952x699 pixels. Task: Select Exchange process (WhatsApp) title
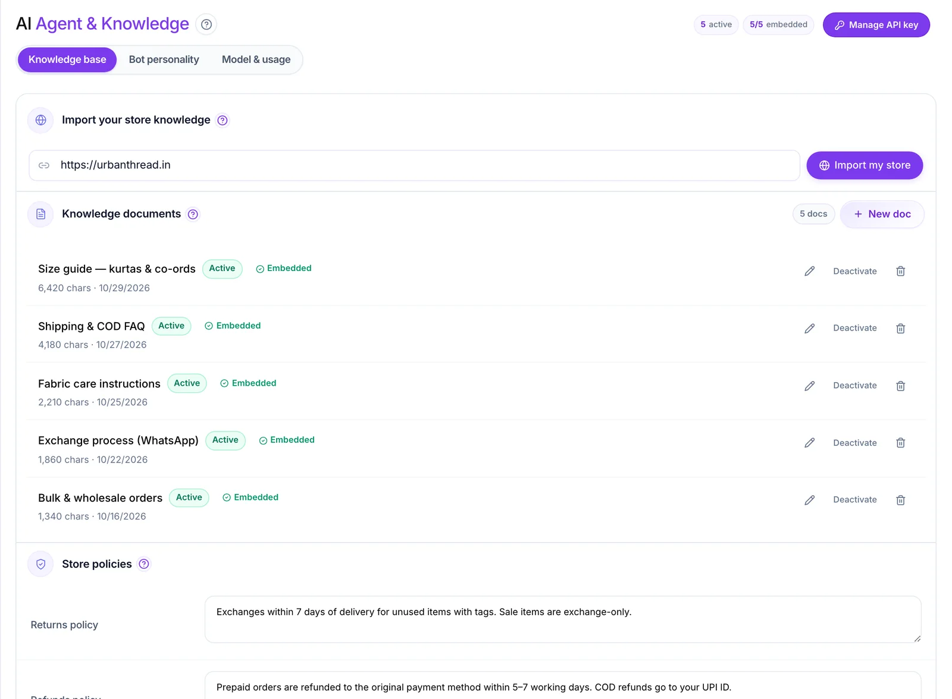[x=118, y=441]
